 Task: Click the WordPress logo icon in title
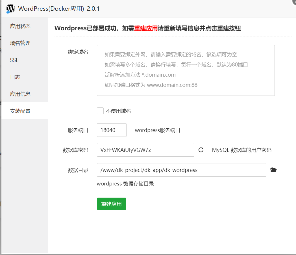10,8
